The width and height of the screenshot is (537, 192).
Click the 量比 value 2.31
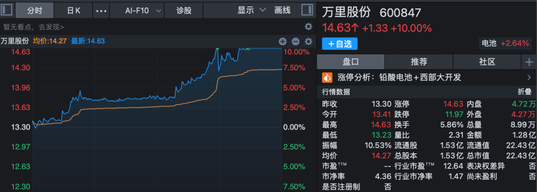tap(456, 135)
